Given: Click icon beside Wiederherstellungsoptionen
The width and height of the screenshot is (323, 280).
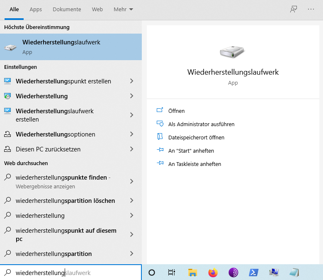Looking at the screenshot, I should (7, 134).
